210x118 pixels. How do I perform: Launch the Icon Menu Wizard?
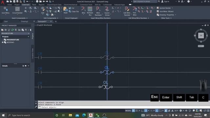[165, 11]
